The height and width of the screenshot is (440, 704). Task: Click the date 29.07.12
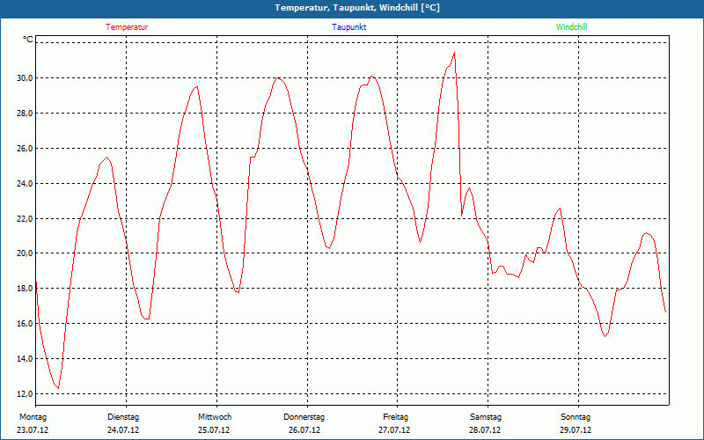[x=576, y=430]
